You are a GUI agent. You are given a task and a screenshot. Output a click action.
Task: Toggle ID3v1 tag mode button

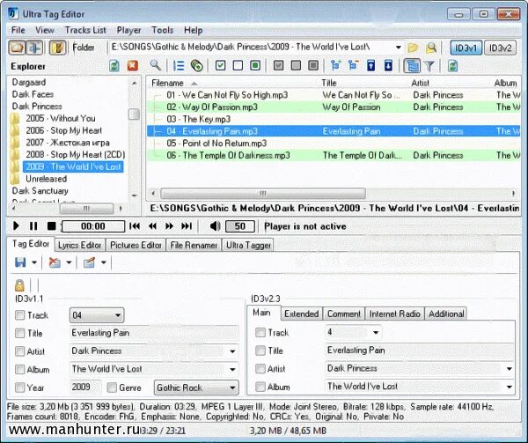point(466,48)
